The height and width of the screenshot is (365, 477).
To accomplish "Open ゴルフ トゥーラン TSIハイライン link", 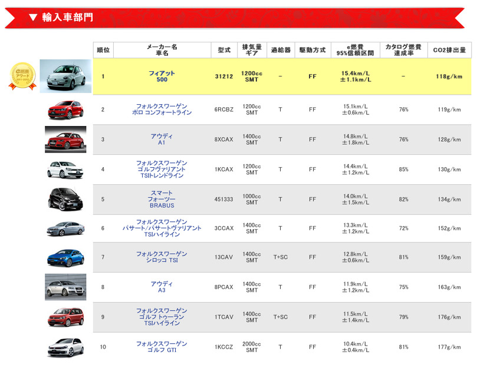I will (162, 317).
